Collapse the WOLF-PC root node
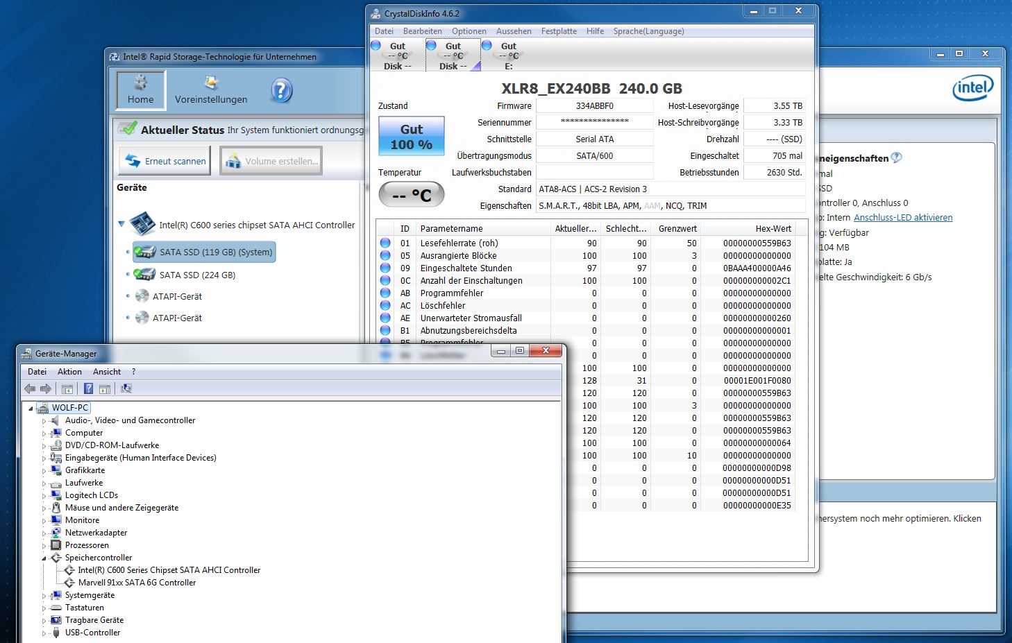The image size is (1012, 643). (31, 409)
